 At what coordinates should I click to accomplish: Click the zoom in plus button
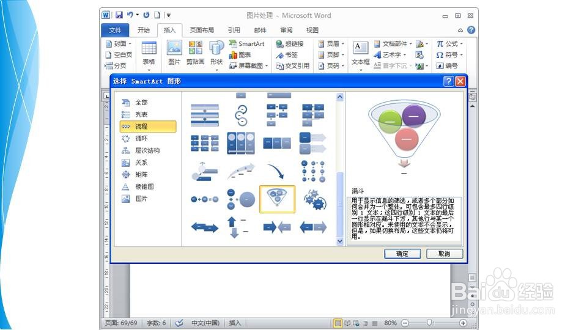pos(463,323)
